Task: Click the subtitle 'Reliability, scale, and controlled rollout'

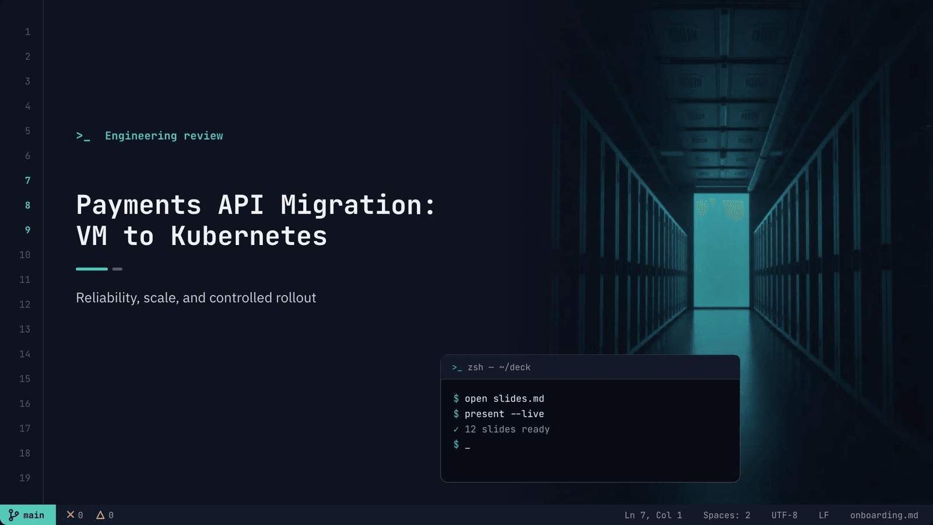Action: [196, 297]
